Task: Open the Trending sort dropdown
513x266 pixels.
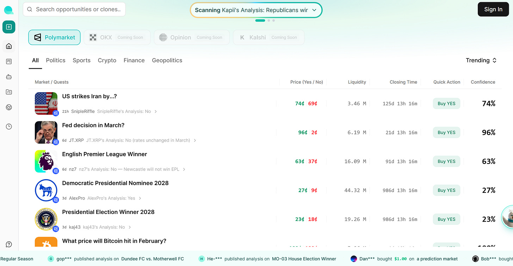Action: click(x=481, y=60)
